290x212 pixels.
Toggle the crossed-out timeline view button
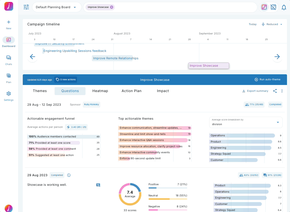pos(273,7)
